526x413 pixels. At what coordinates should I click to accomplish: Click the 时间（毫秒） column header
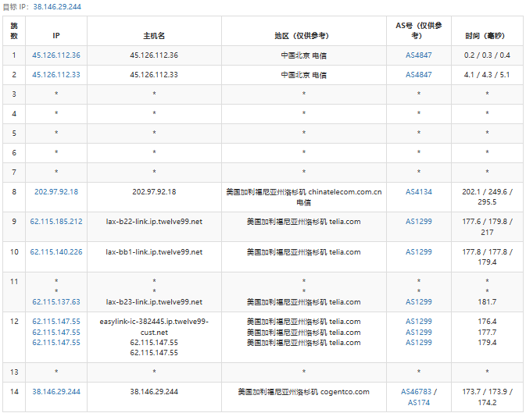pos(486,36)
